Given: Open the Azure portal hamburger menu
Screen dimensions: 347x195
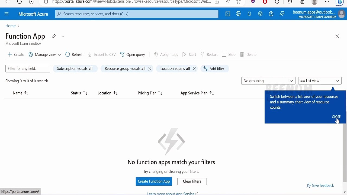Looking at the screenshot, I should (7, 14).
